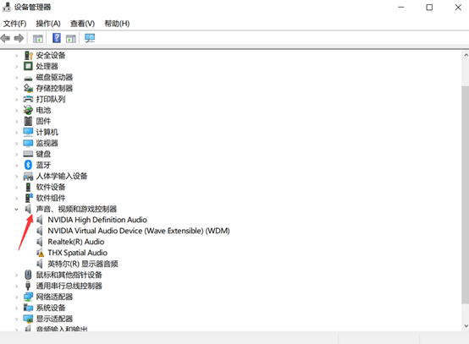Click the 系统设备 icon
Viewport: 469px width, 344px height.
click(28, 308)
